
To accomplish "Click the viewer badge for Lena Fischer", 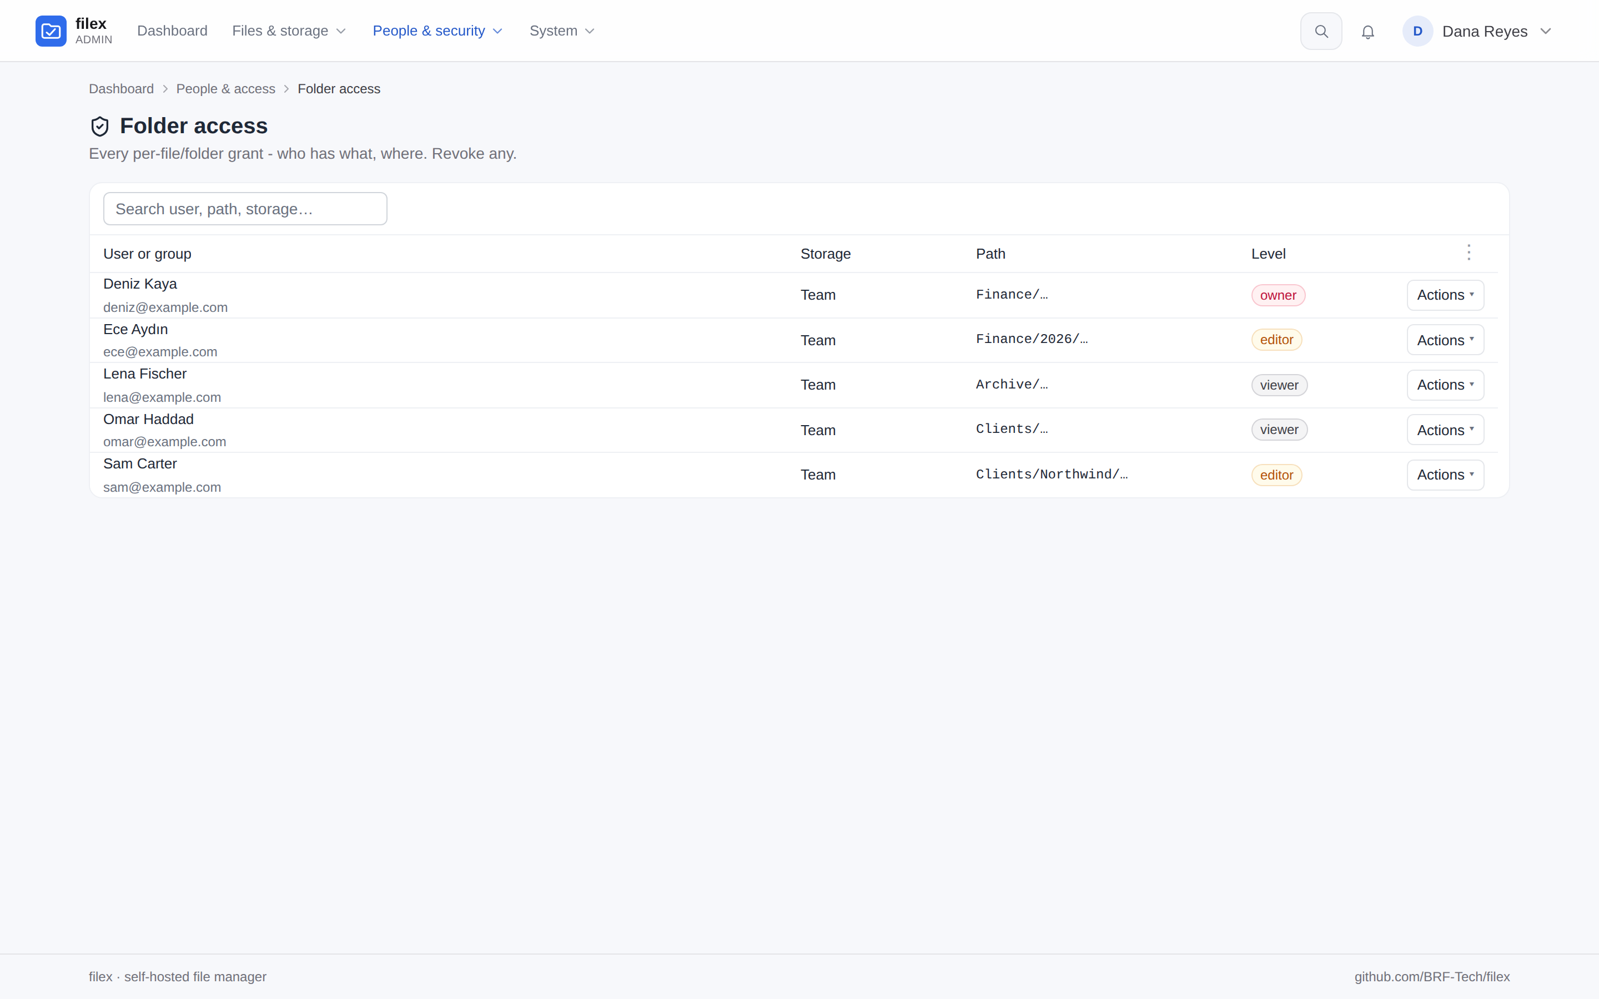I will pyautogui.click(x=1279, y=385).
